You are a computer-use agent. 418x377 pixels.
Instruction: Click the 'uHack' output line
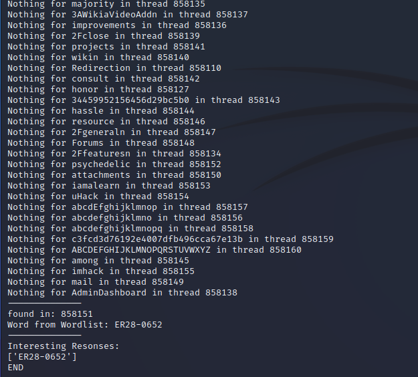pos(98,196)
